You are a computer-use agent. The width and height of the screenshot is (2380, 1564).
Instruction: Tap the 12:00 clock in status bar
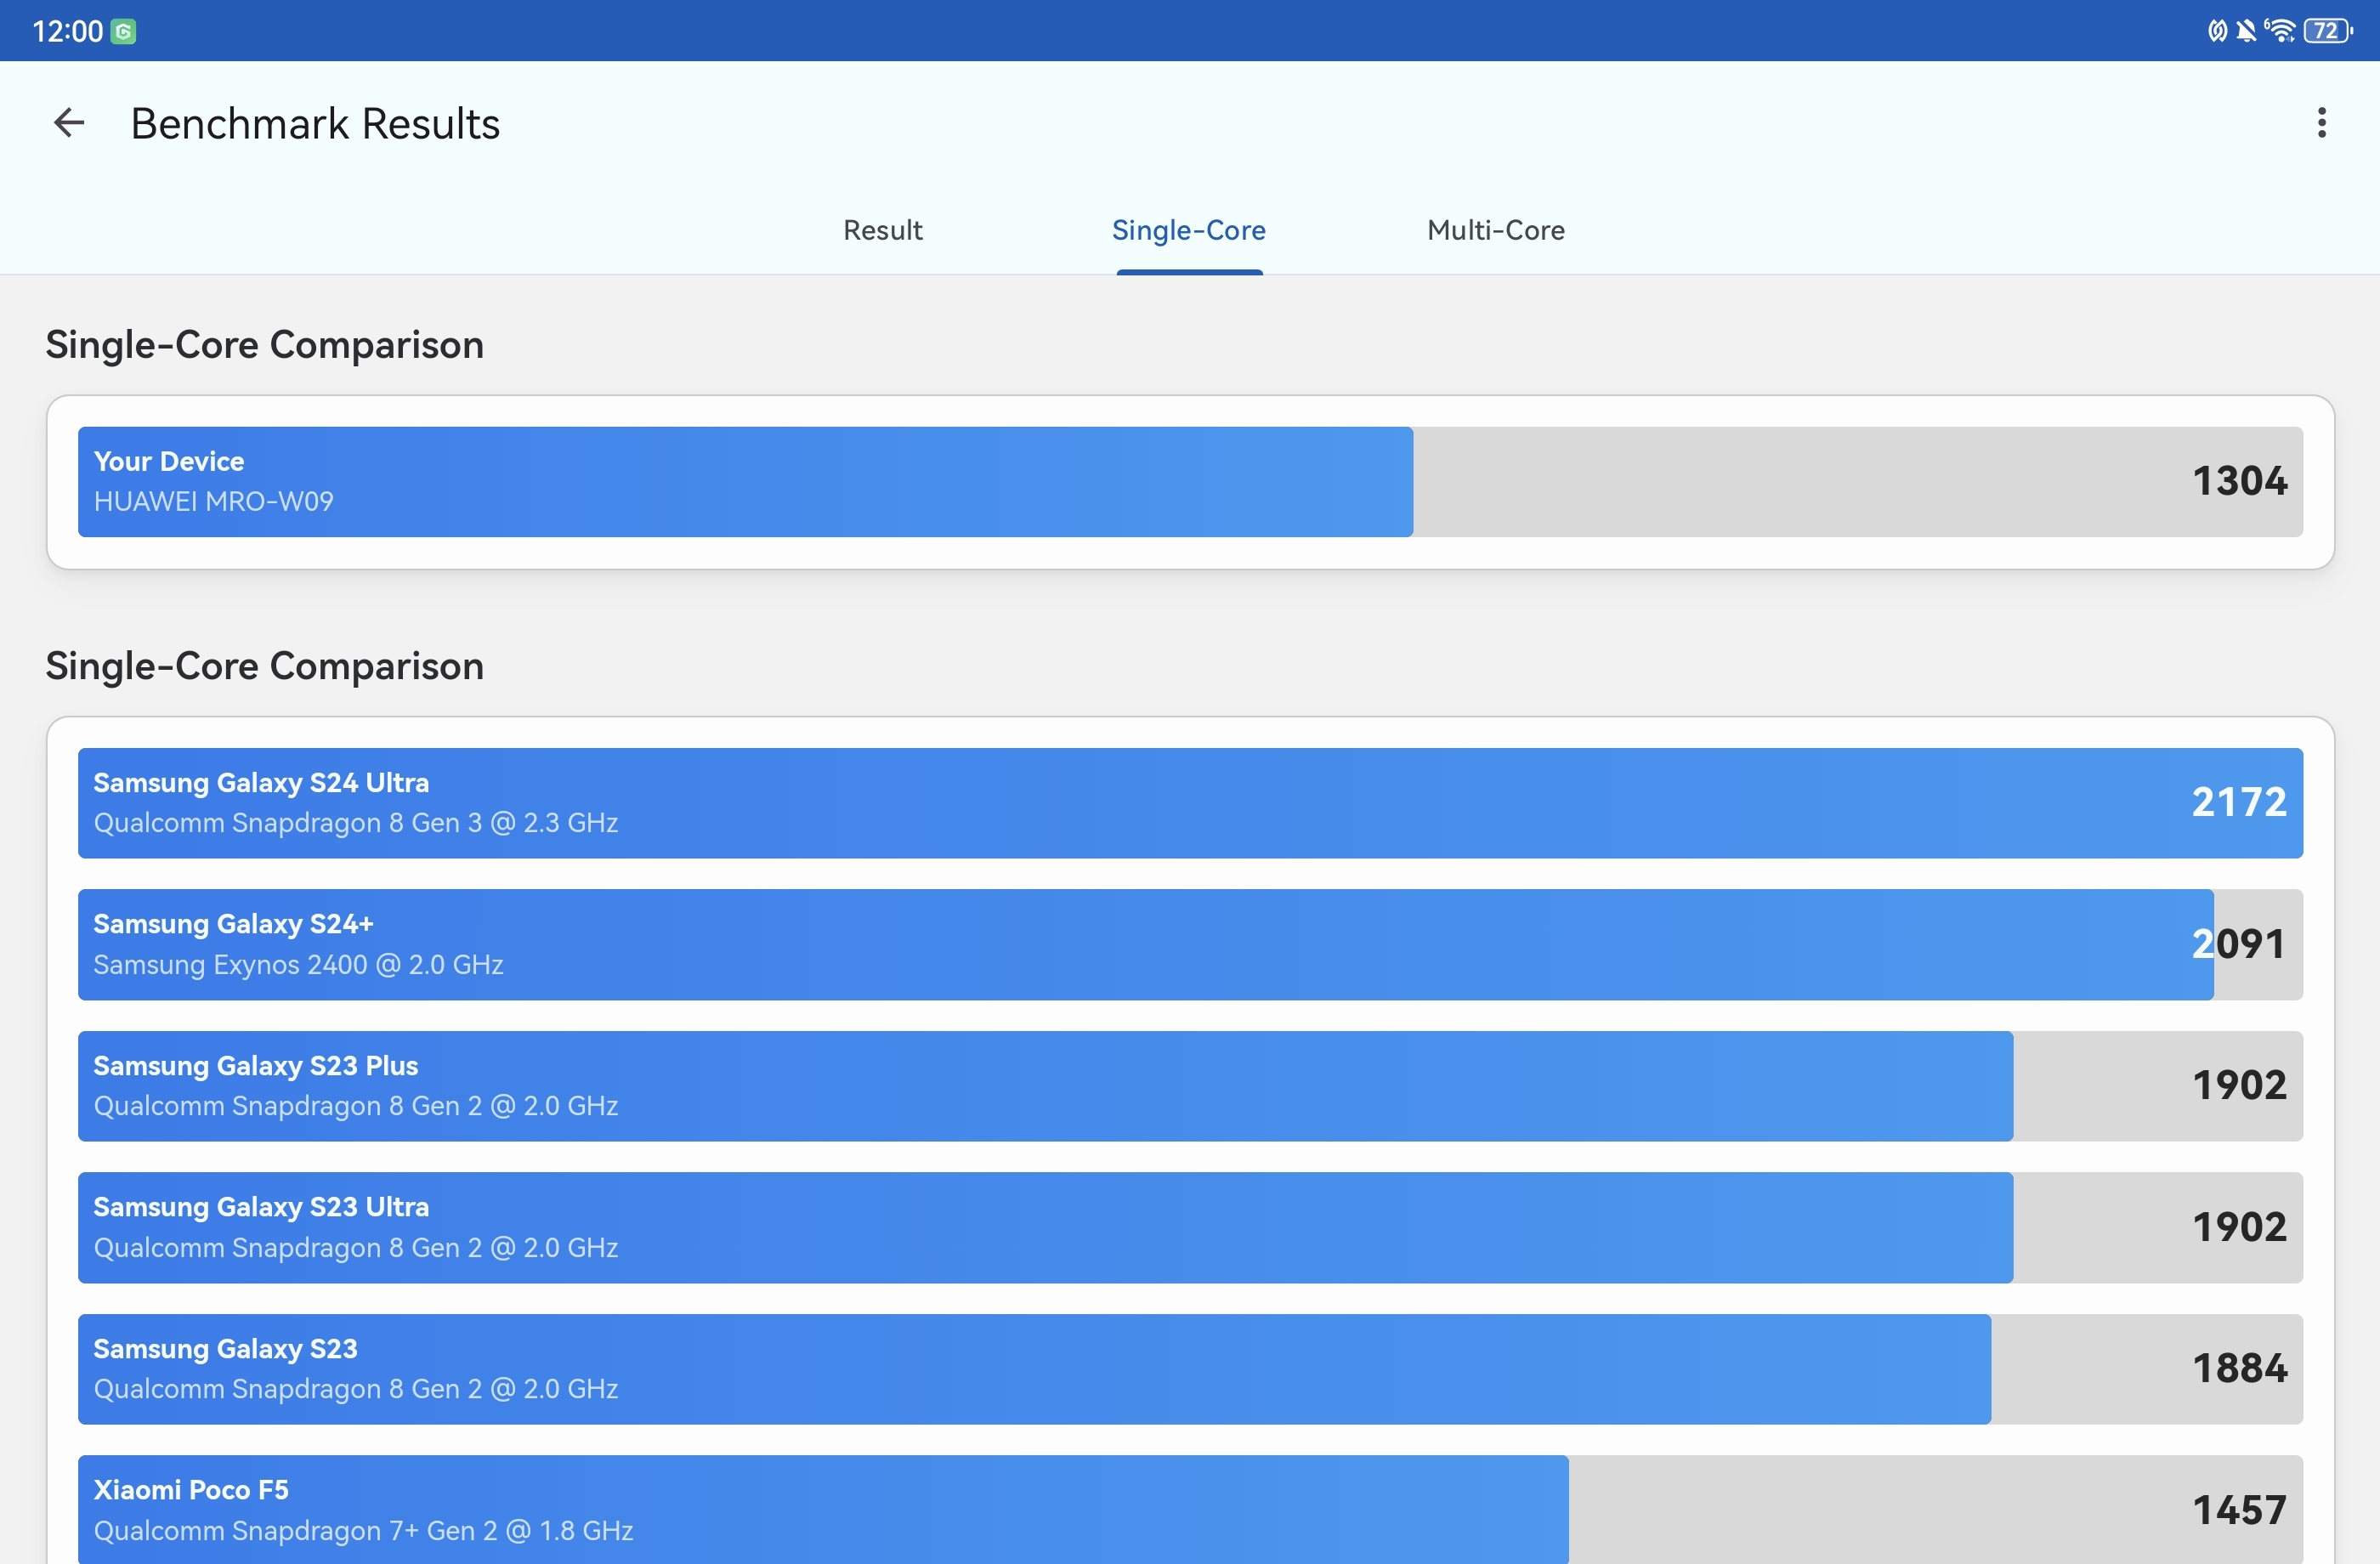[67, 31]
